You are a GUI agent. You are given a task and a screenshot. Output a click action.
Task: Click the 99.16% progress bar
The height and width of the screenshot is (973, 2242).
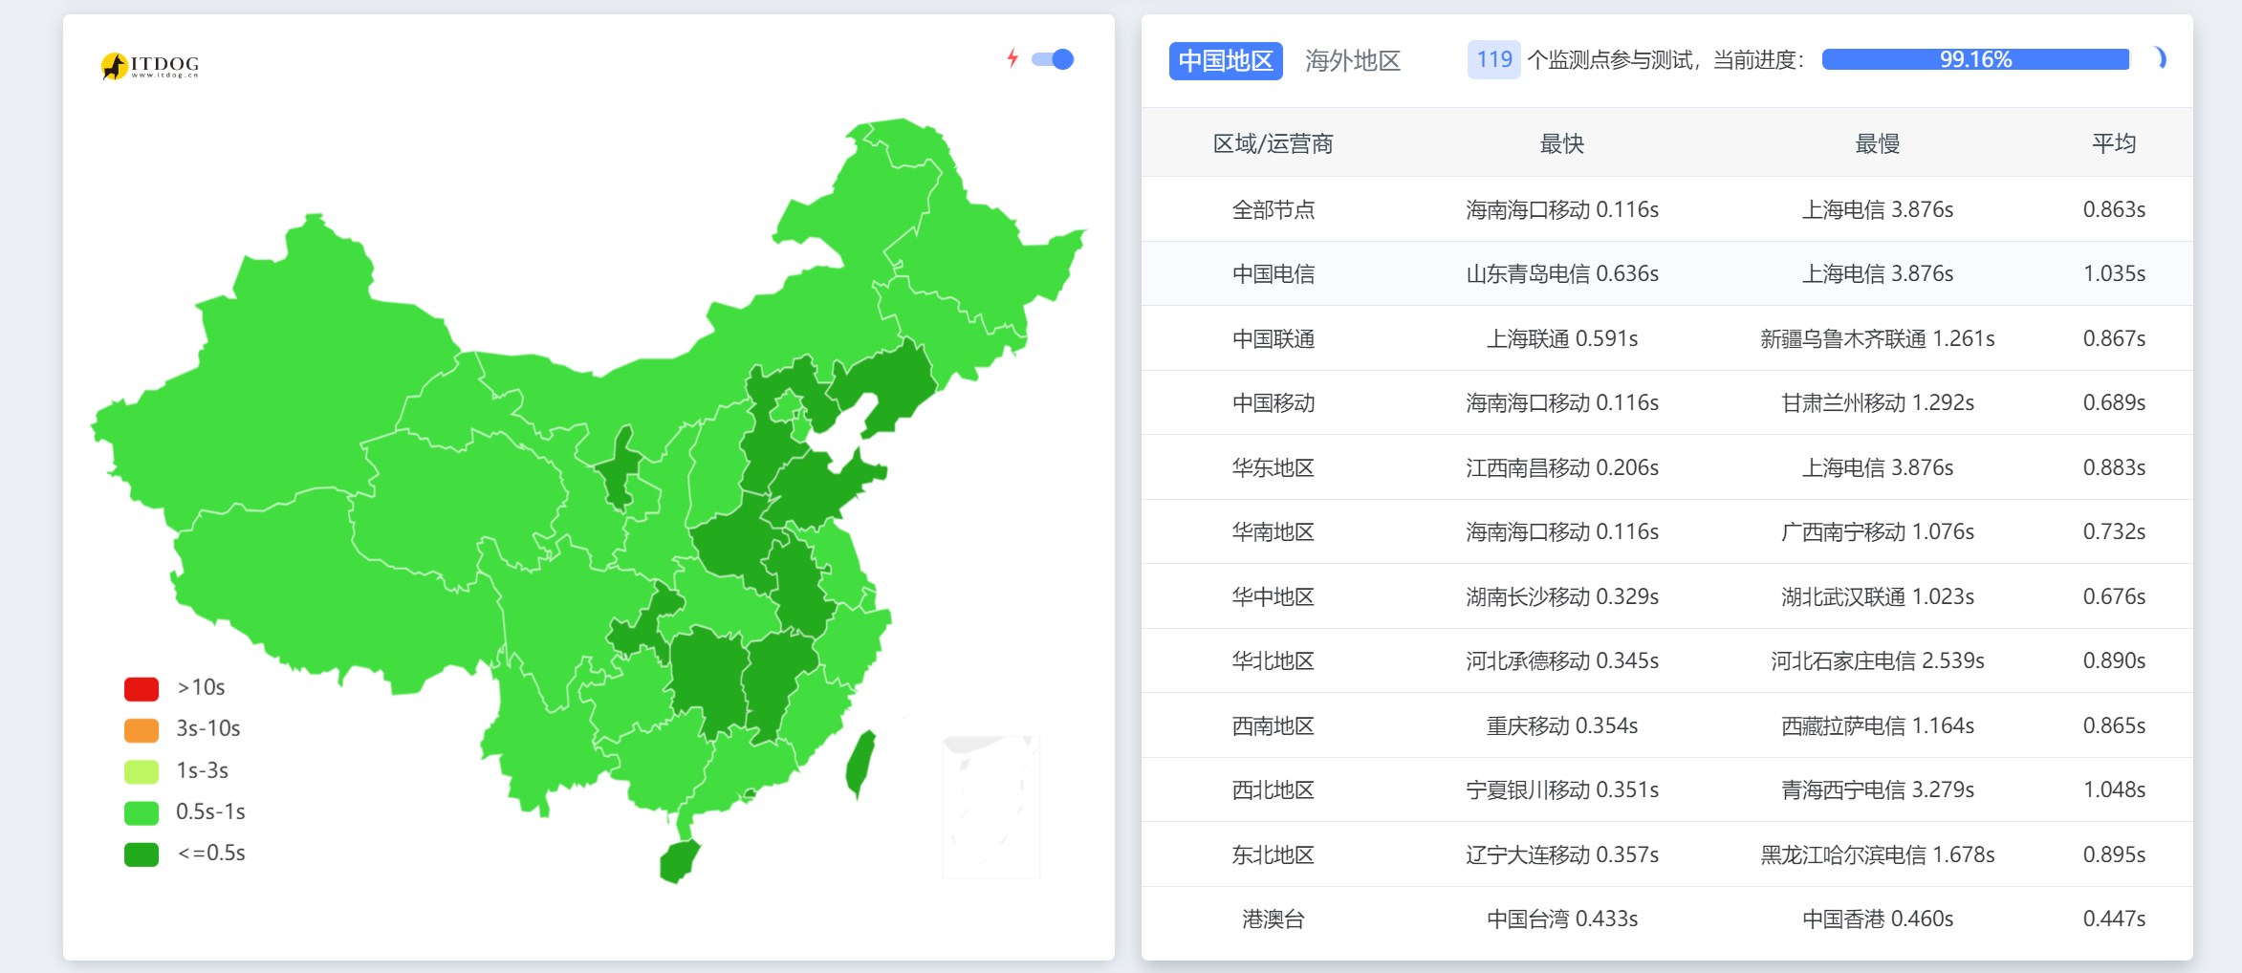point(1975,59)
